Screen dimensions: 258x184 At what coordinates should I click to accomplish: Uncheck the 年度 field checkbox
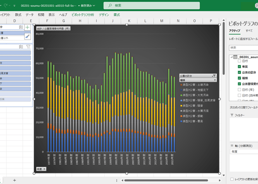[239, 67]
